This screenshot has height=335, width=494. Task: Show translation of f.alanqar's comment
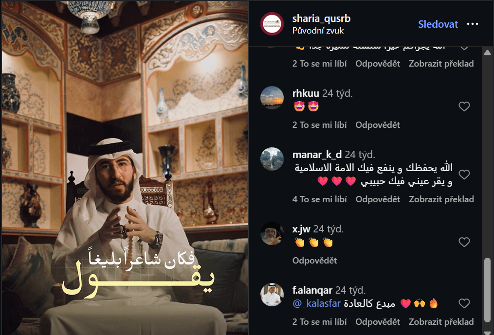point(441,322)
